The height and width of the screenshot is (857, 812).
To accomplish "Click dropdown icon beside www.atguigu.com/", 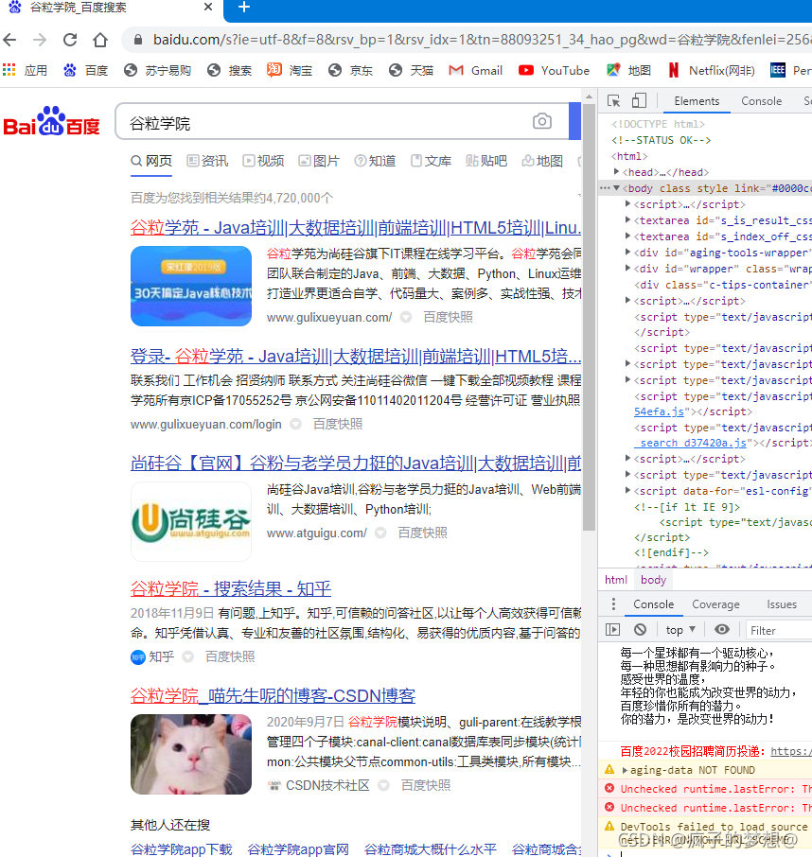I will click(x=380, y=533).
